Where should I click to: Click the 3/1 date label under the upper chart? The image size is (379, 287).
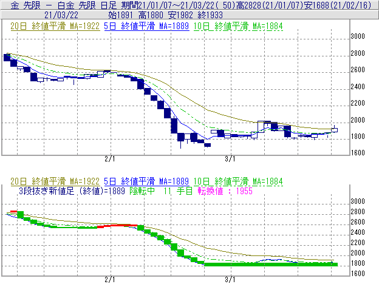coord(230,159)
